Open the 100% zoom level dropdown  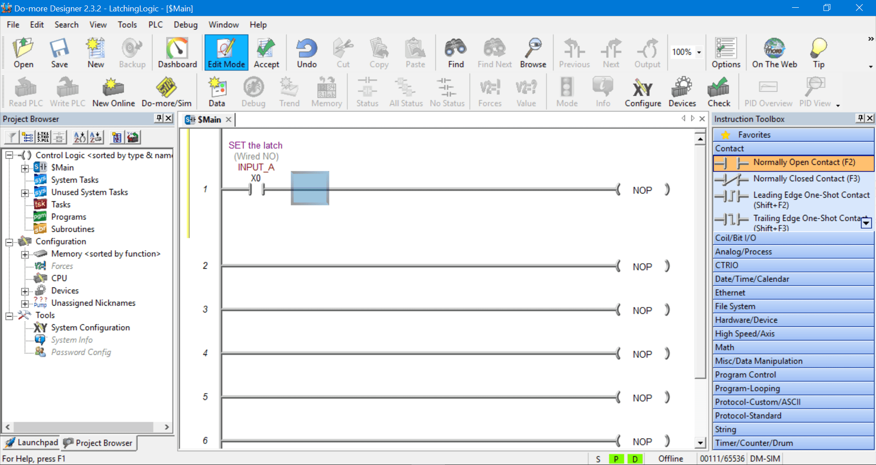tap(699, 52)
